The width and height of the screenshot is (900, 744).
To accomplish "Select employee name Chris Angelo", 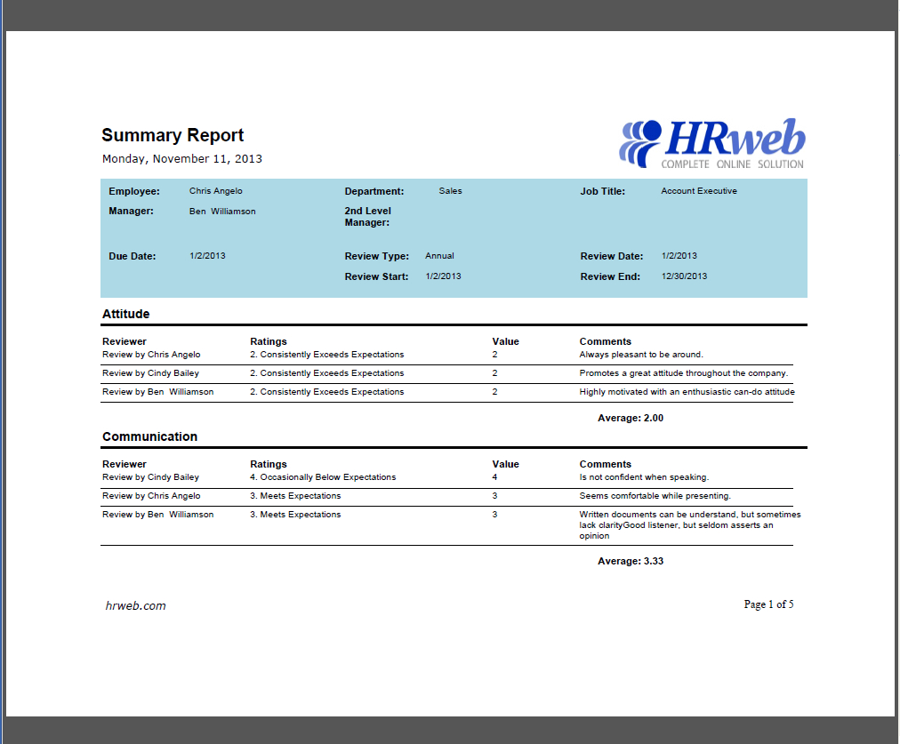I will click(x=215, y=190).
